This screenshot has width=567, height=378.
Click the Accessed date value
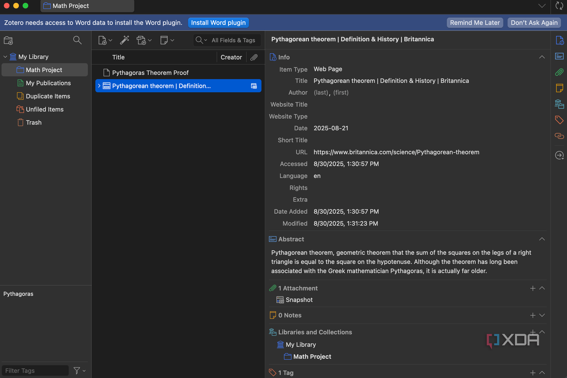click(x=346, y=164)
